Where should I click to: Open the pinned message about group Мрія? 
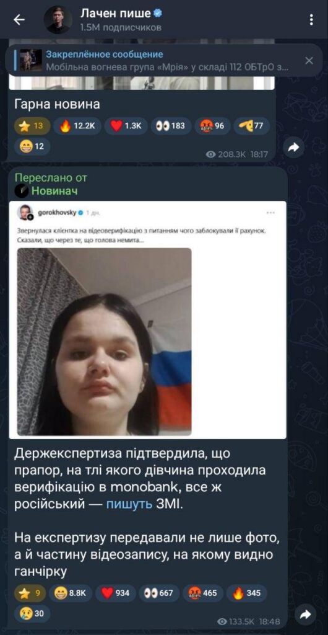click(x=153, y=61)
